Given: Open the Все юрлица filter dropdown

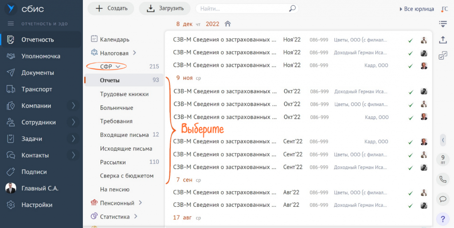Looking at the screenshot, I should click(x=416, y=9).
